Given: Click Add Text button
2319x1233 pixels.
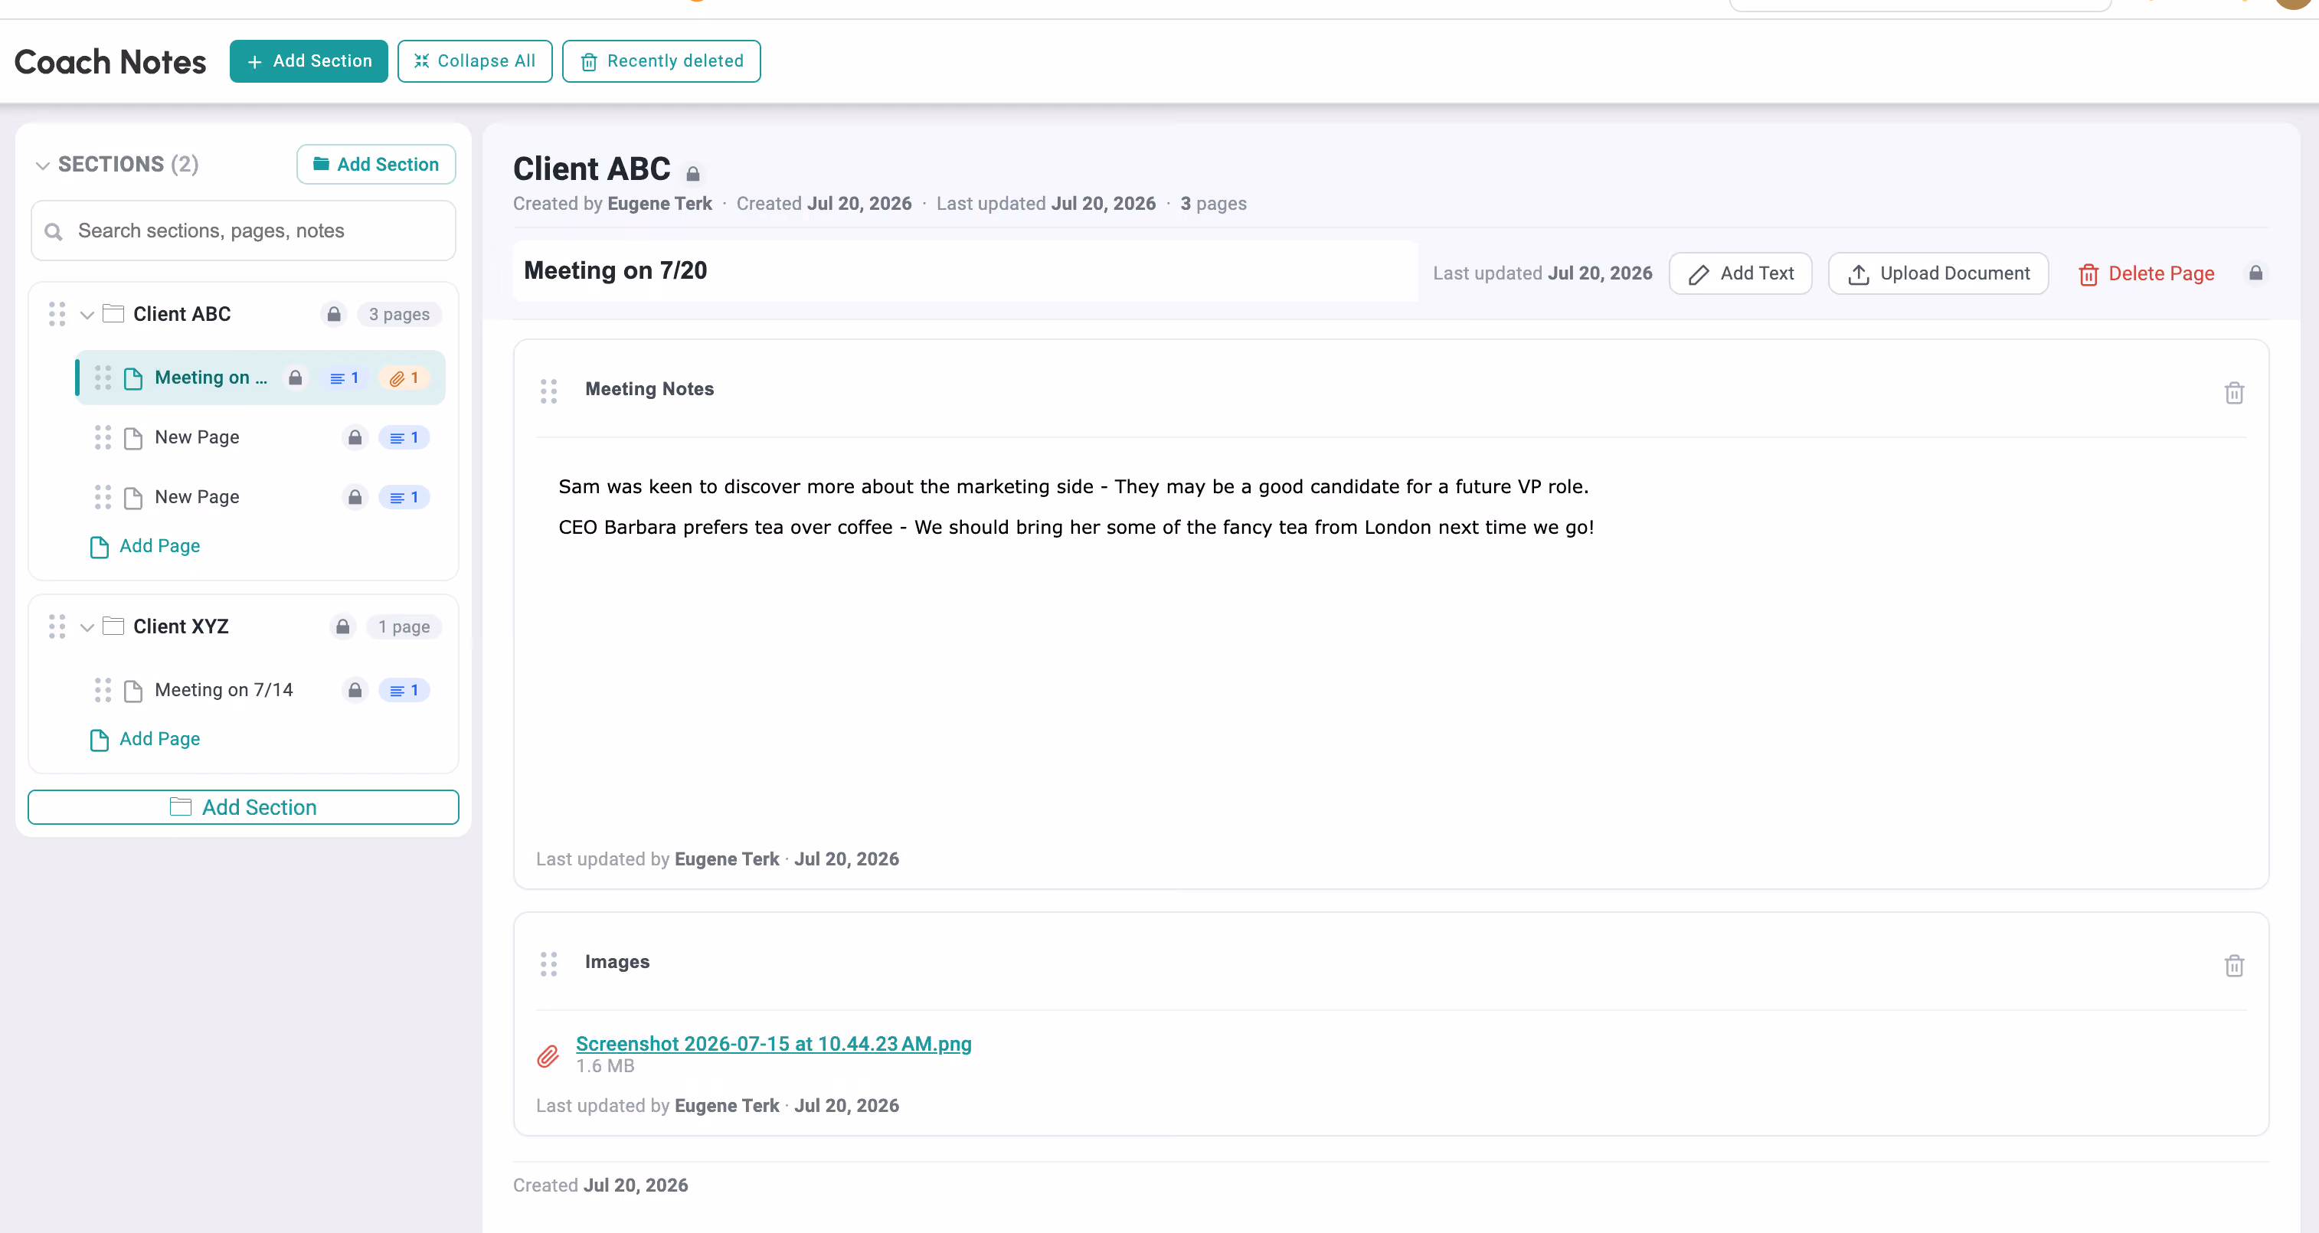Looking at the screenshot, I should [1740, 273].
